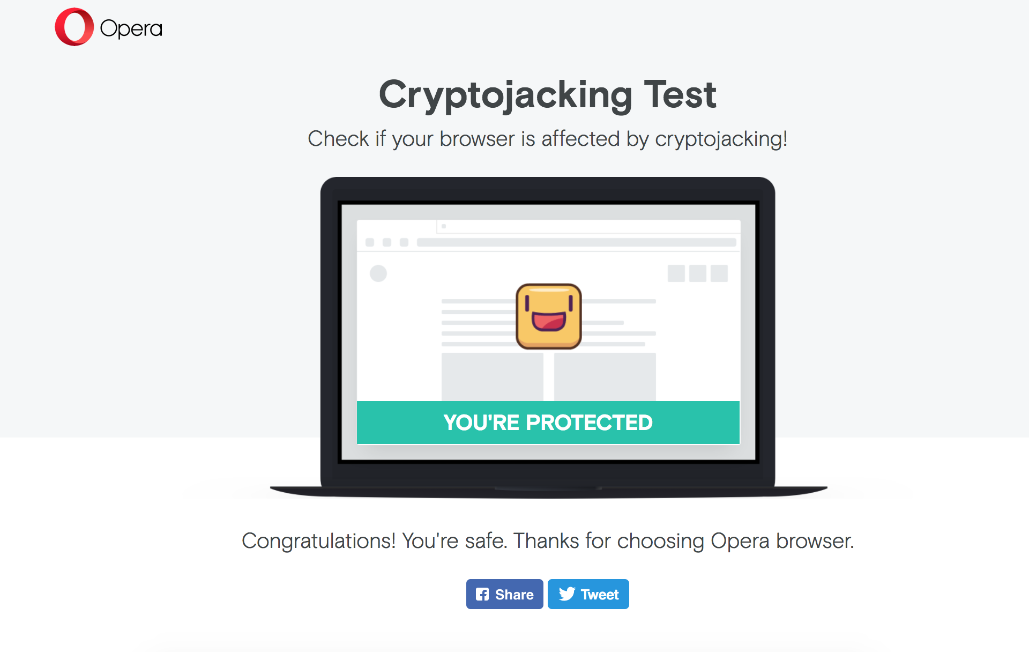1029x652 pixels.
Task: Click the Cryptojacking Test heading
Action: [x=547, y=94]
